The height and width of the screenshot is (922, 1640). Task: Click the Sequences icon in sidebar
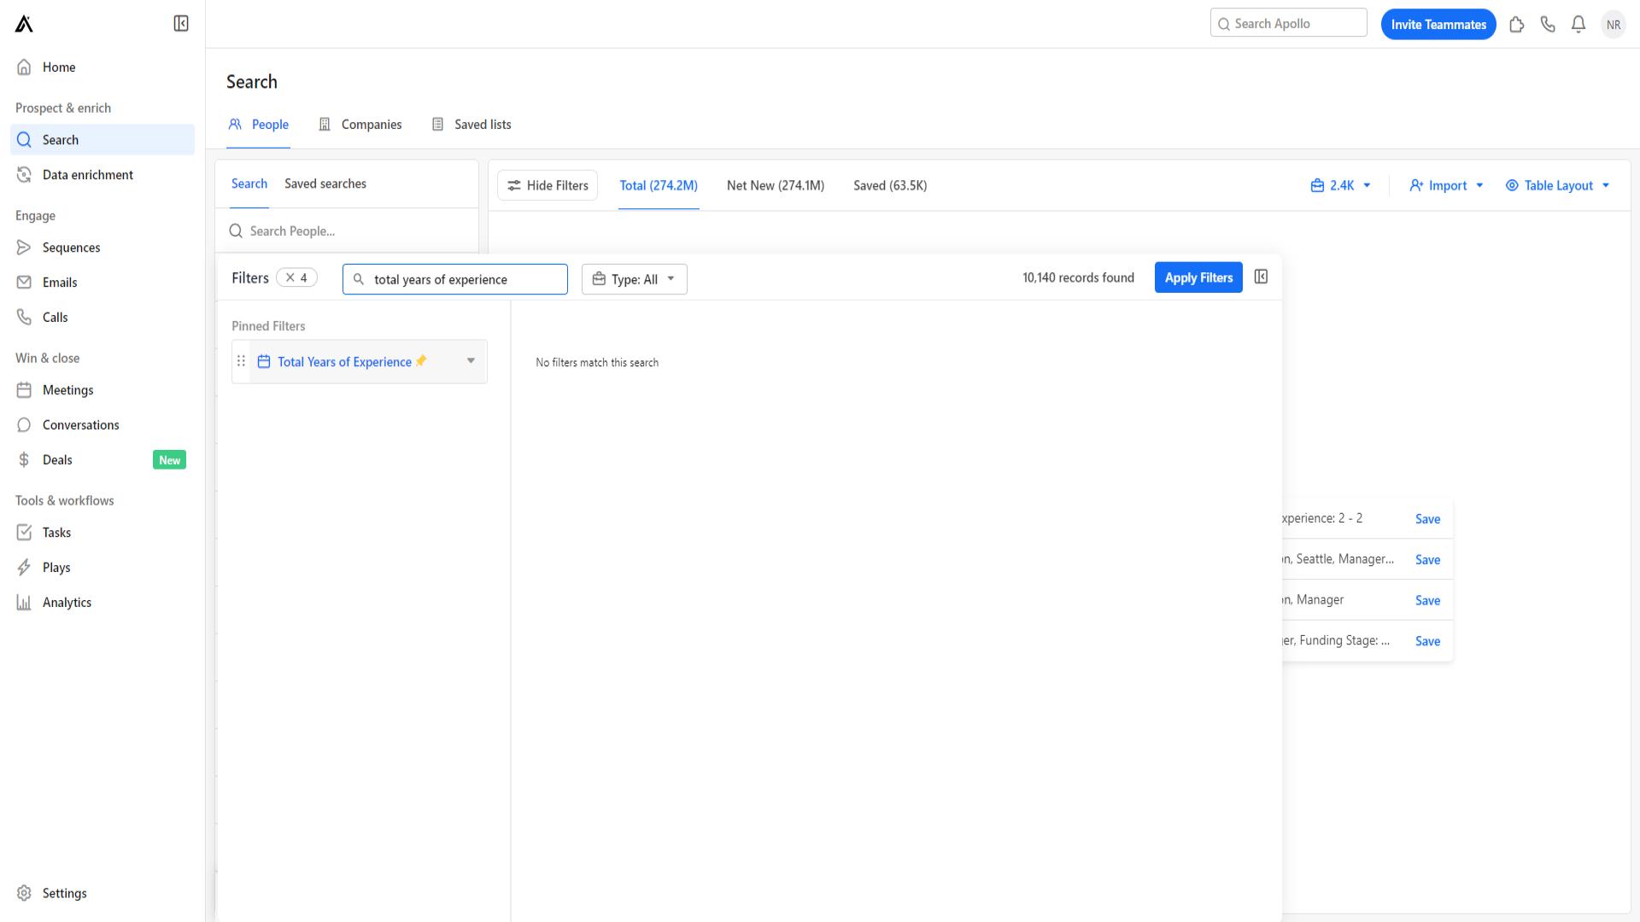click(x=24, y=247)
